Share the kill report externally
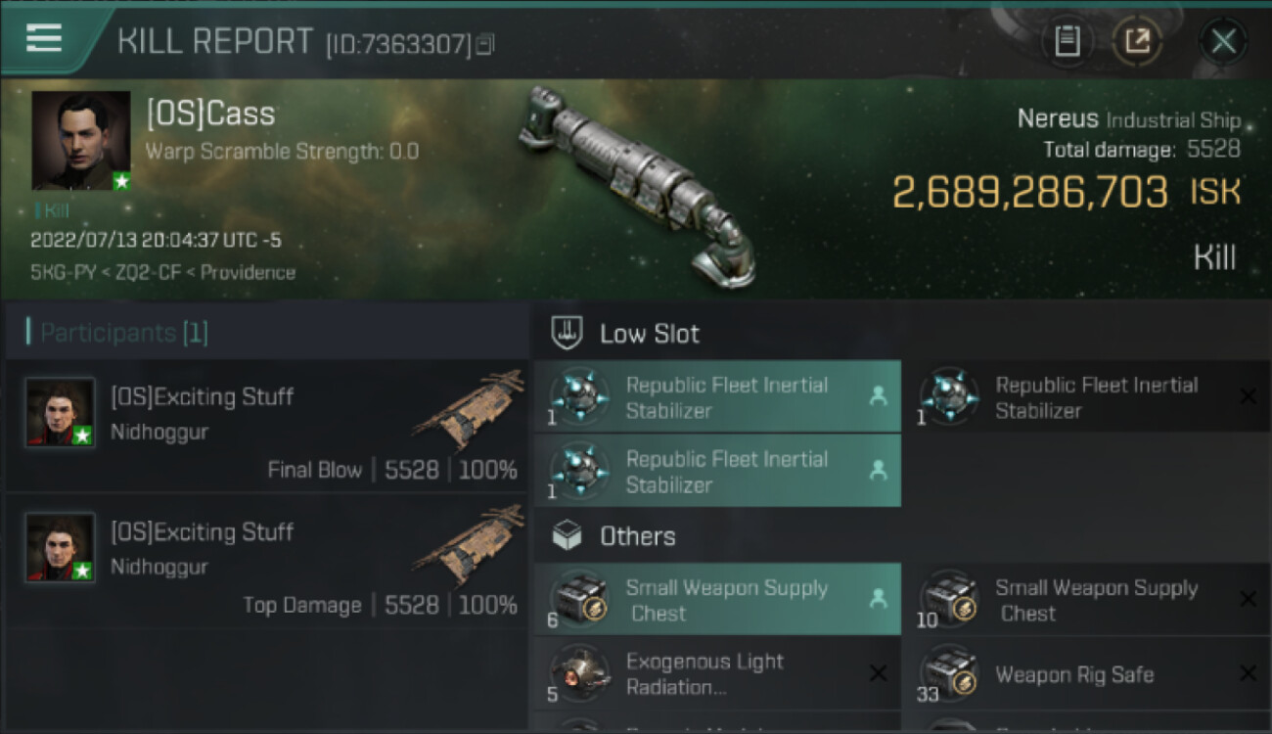The width and height of the screenshot is (1272, 734). click(1137, 41)
